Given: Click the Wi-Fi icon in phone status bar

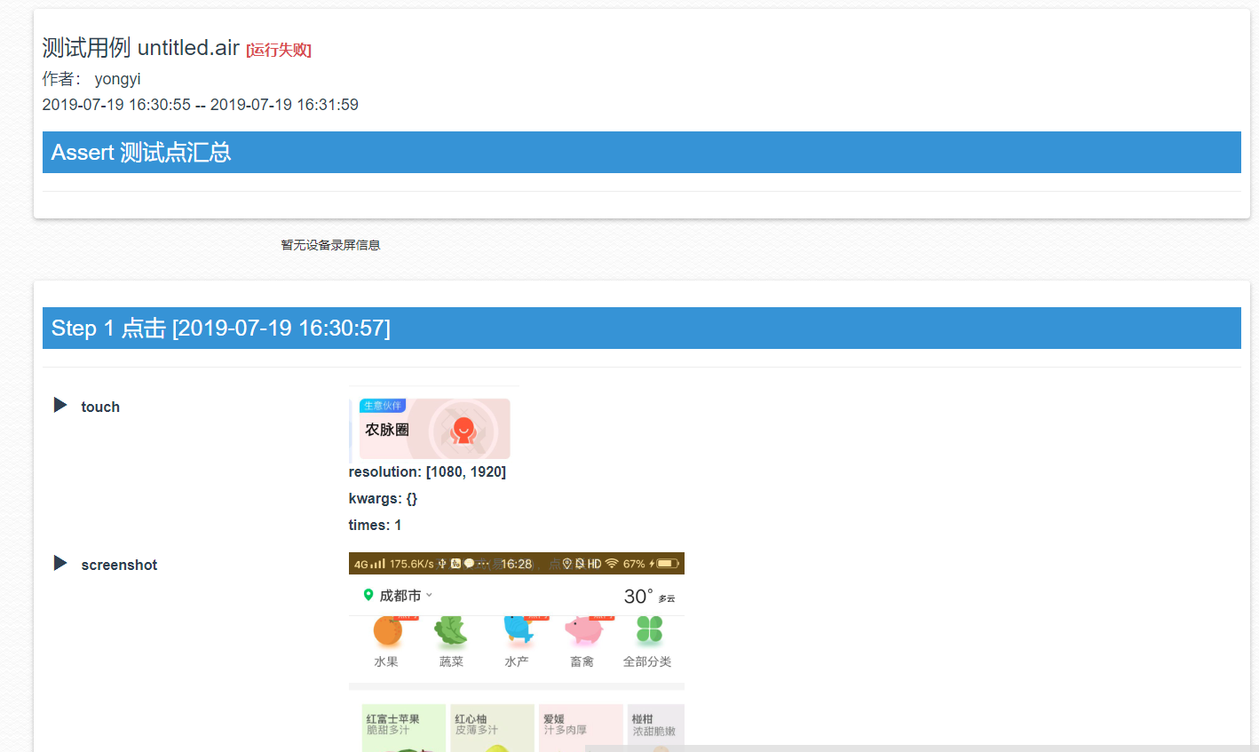Looking at the screenshot, I should pos(612,564).
